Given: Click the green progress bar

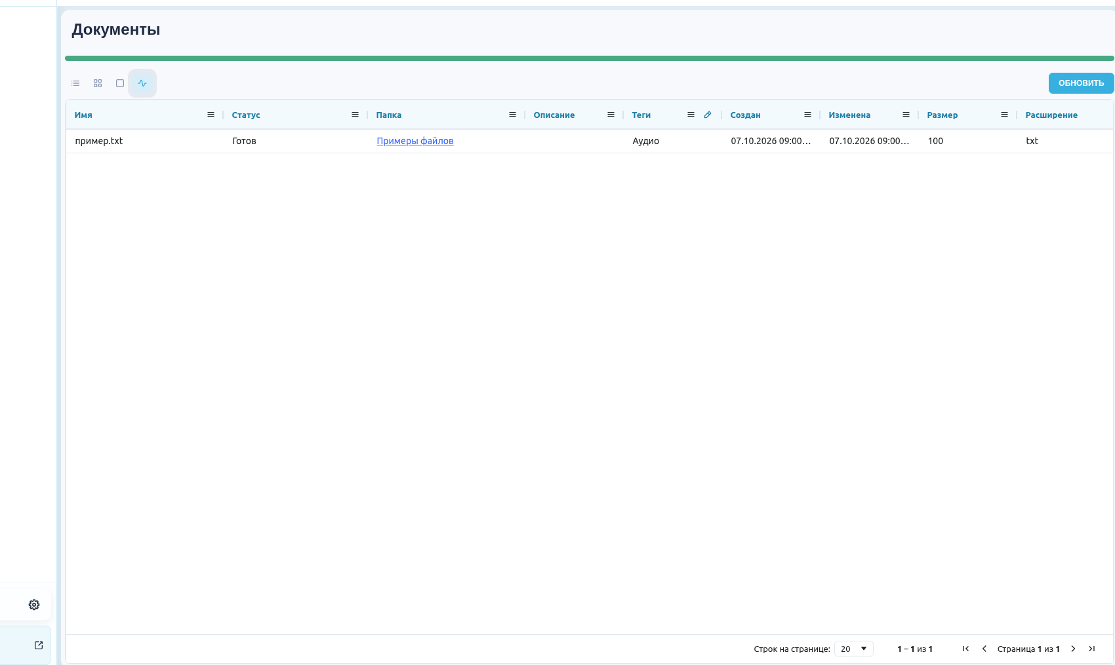Looking at the screenshot, I should pos(589,58).
